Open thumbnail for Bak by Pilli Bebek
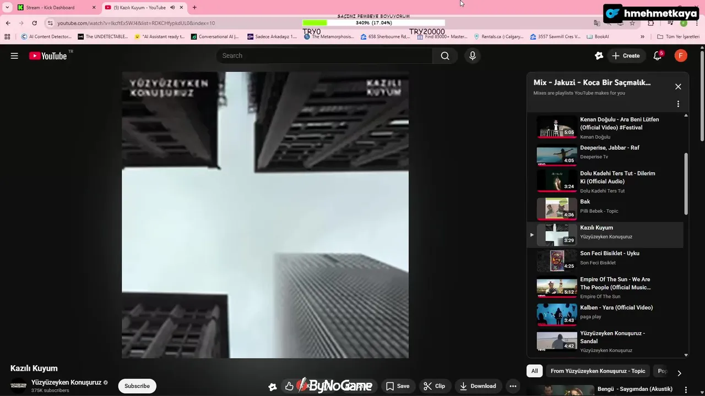Screen dimensions: 705x396 pyautogui.click(x=557, y=208)
